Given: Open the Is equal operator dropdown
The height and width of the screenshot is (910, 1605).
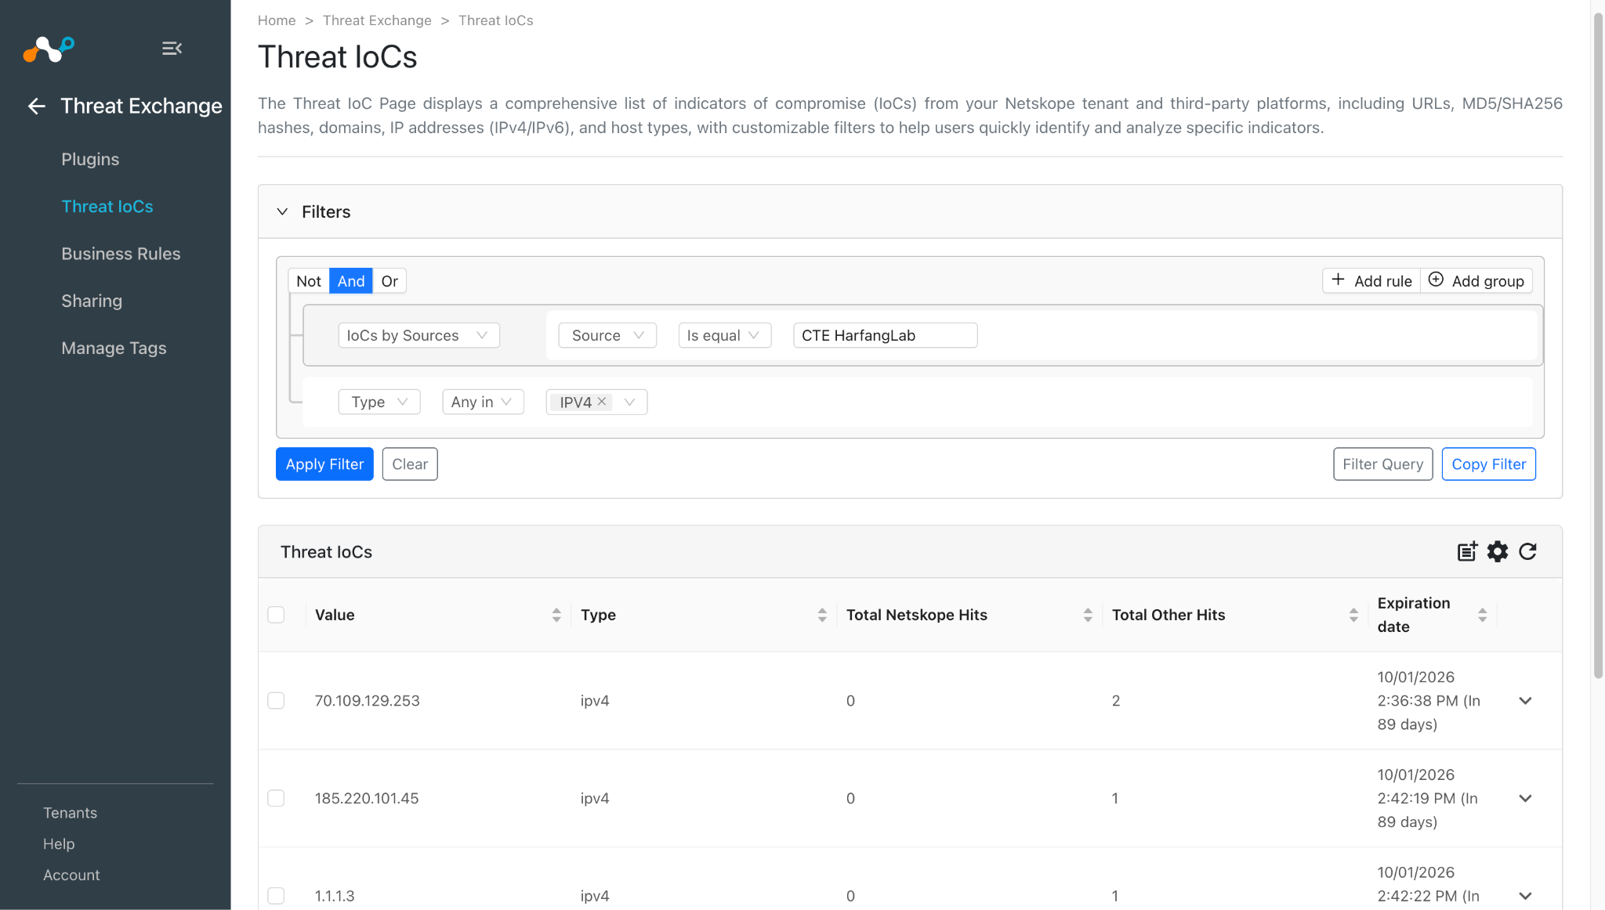Looking at the screenshot, I should [725, 335].
